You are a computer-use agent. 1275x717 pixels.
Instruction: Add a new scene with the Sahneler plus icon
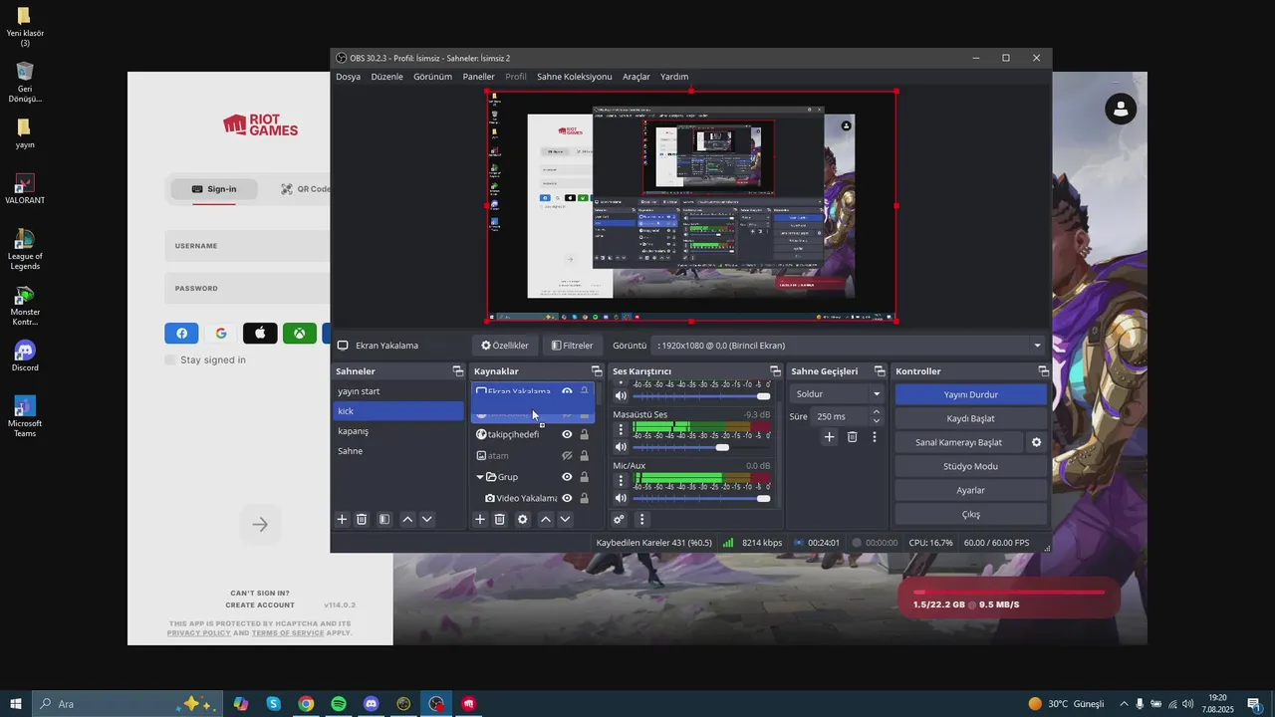click(x=342, y=519)
